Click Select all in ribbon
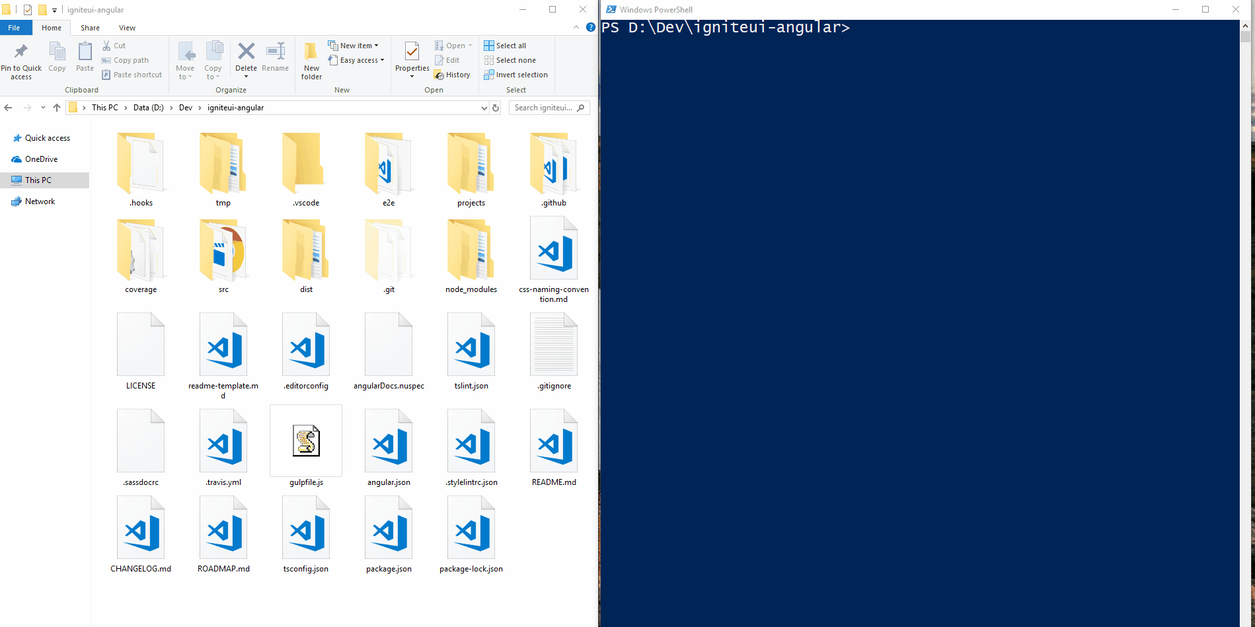Screen dimensions: 1255x627 [x=505, y=46]
